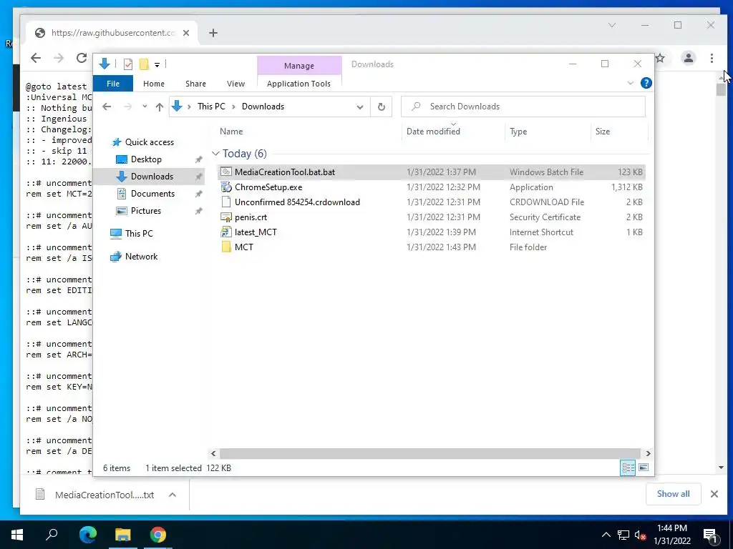Switch to the Home ribbon tab
Image resolution: width=733 pixels, height=549 pixels.
pyautogui.click(x=154, y=84)
